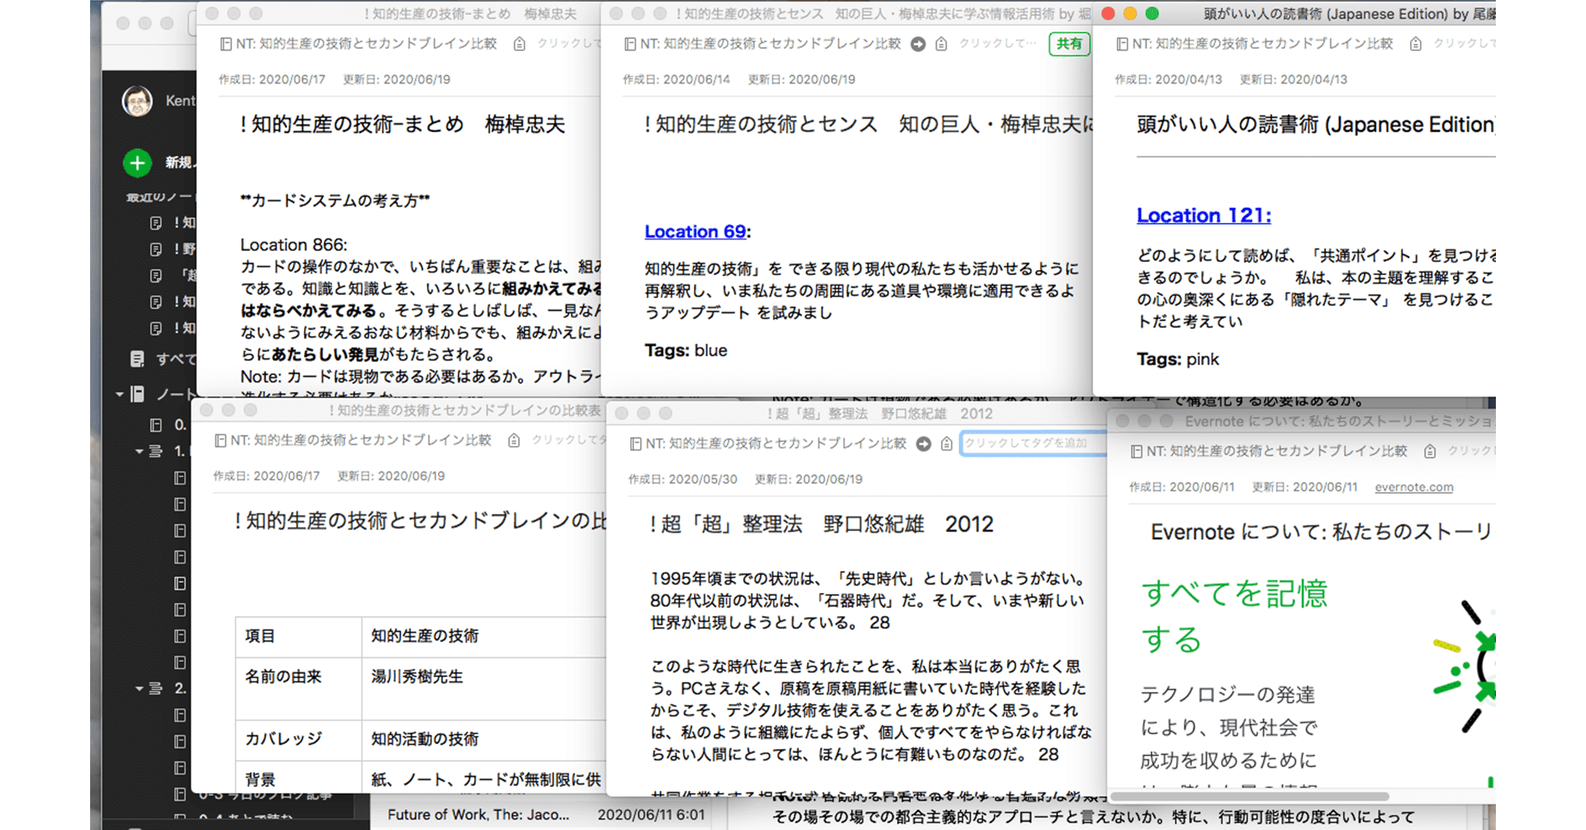Screen dimensions: 1586x830
Task: Select the Future of Work note row
Action: pyautogui.click(x=548, y=814)
